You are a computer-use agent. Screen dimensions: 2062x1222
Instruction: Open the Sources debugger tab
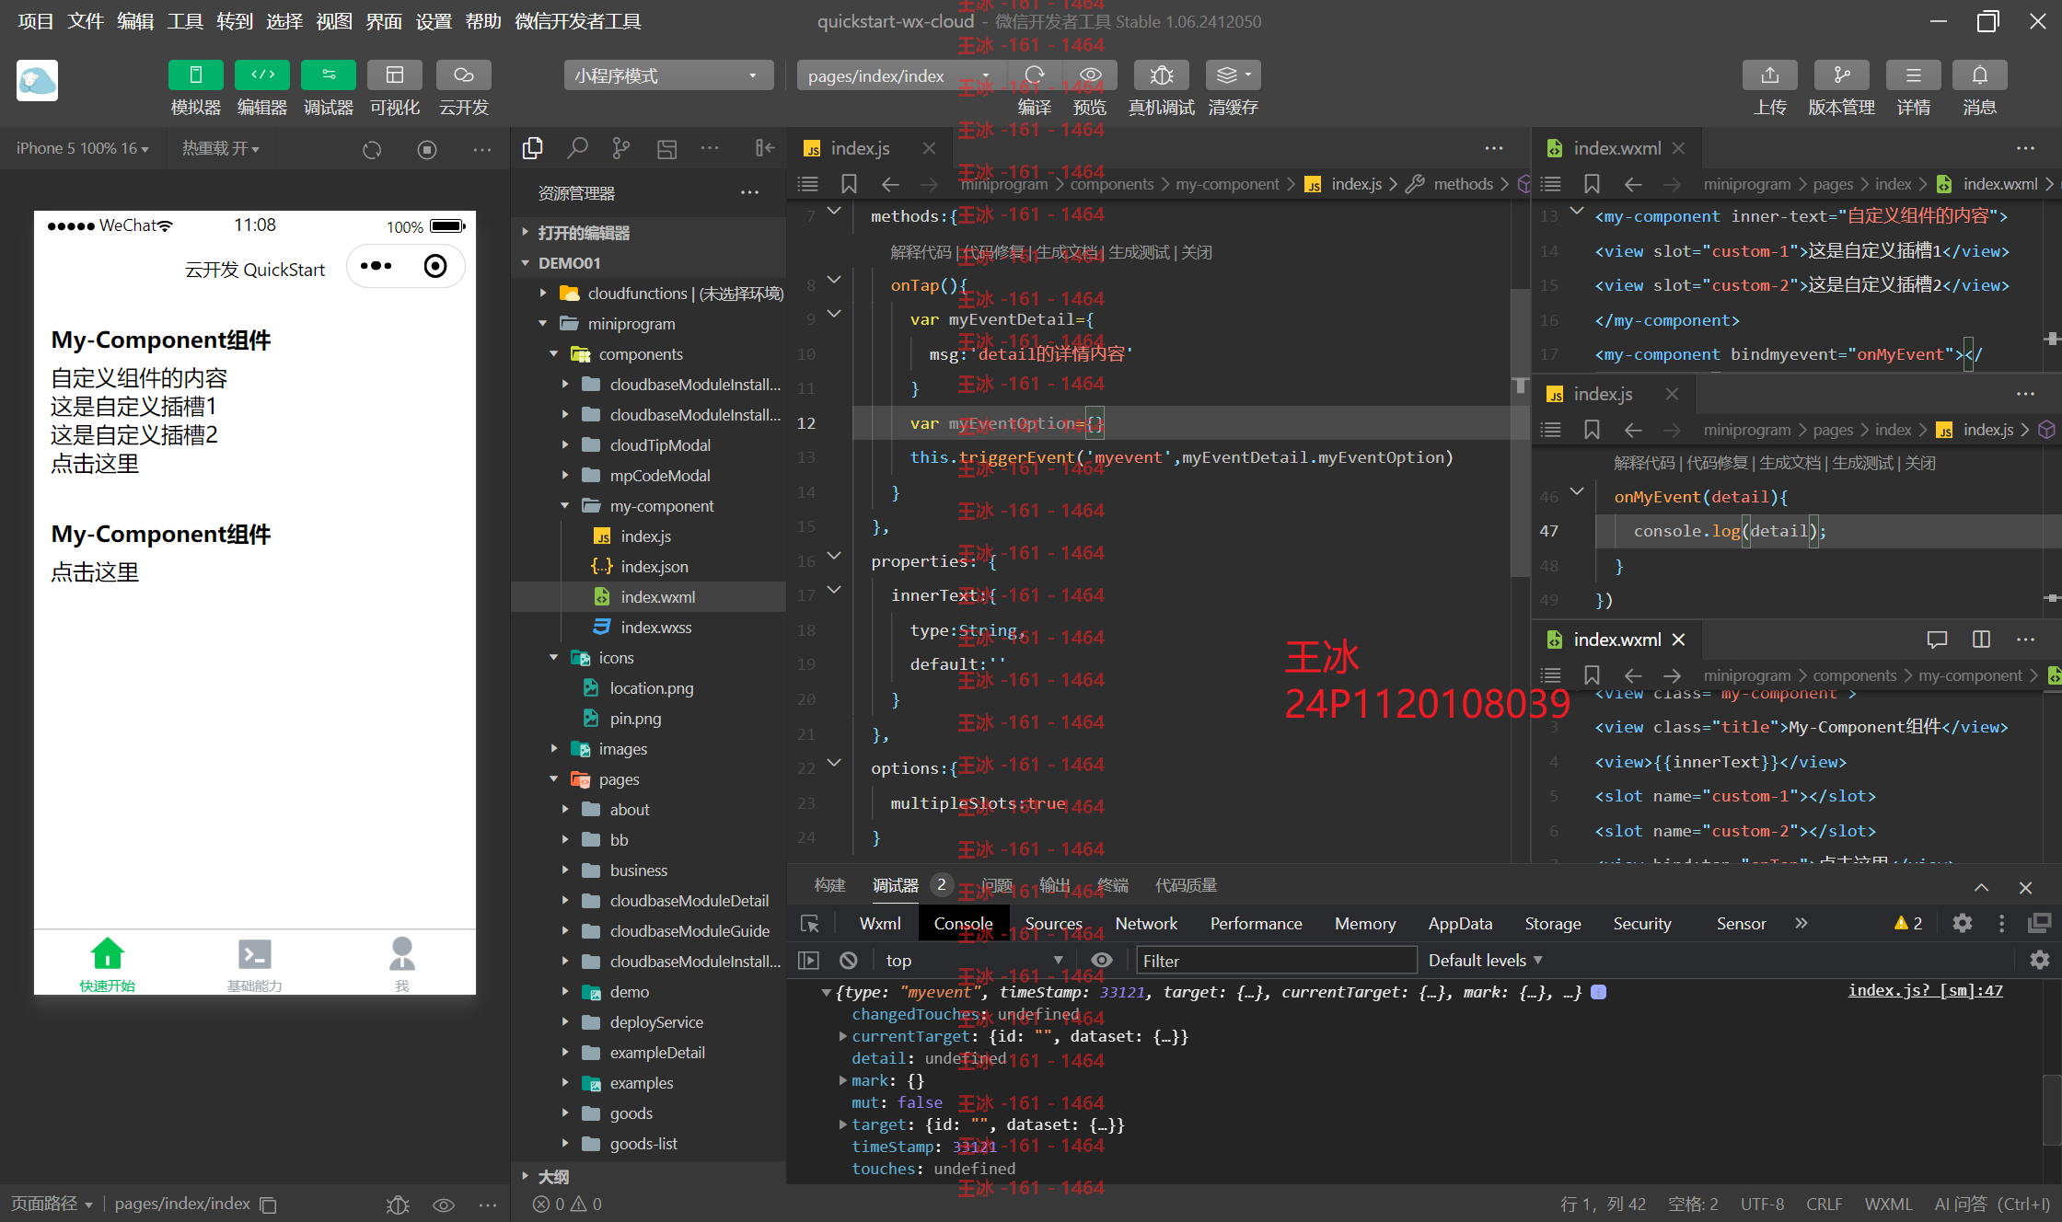(x=1053, y=923)
